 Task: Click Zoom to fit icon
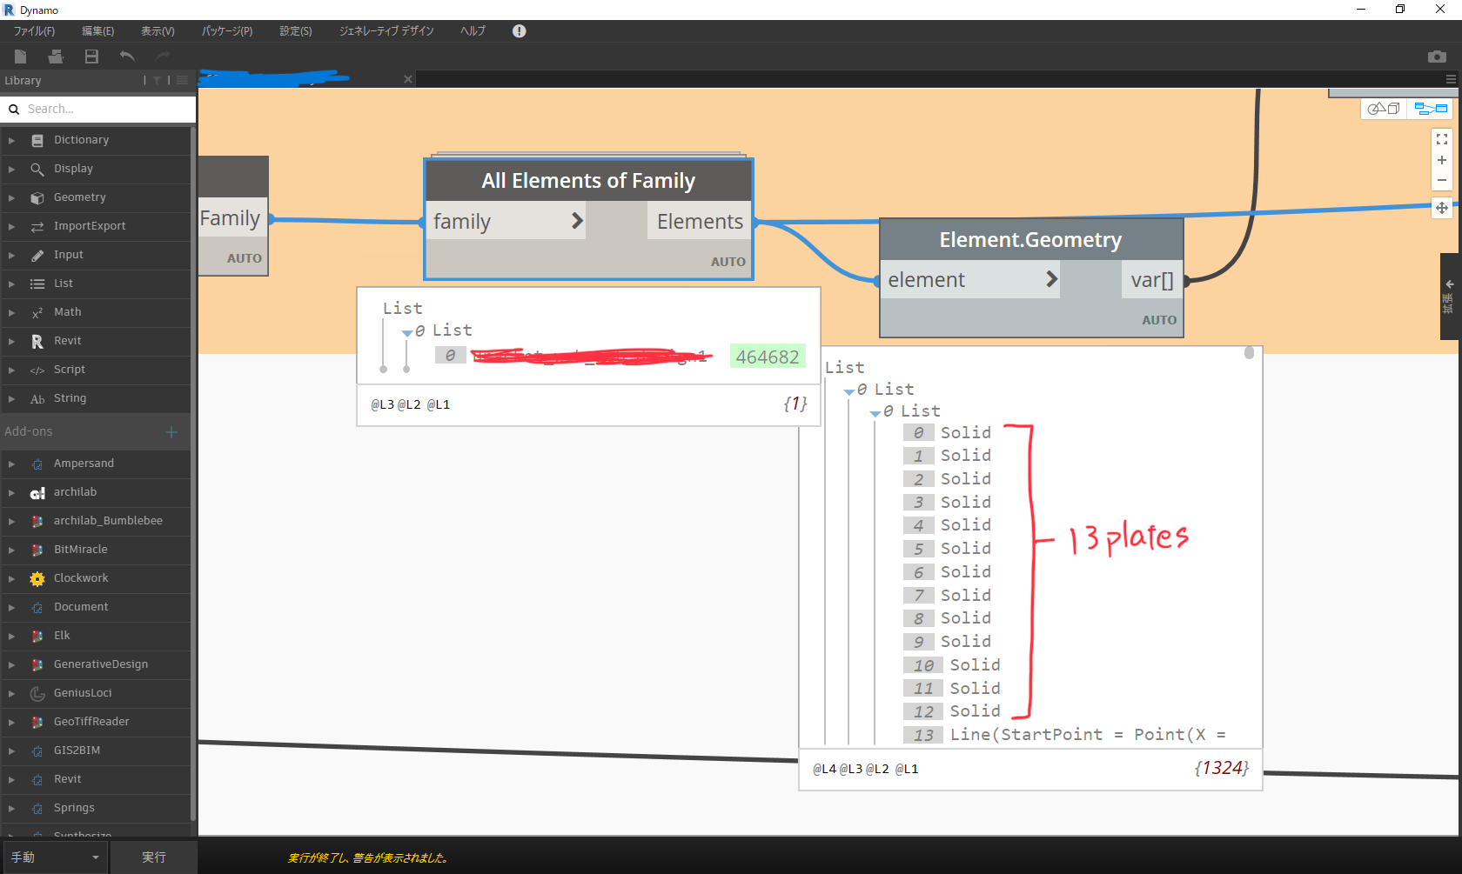tap(1442, 139)
